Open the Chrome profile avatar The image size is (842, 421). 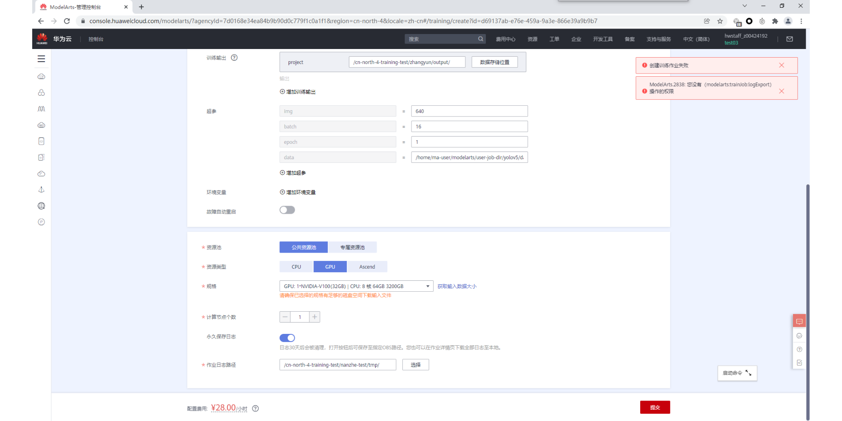coord(788,21)
